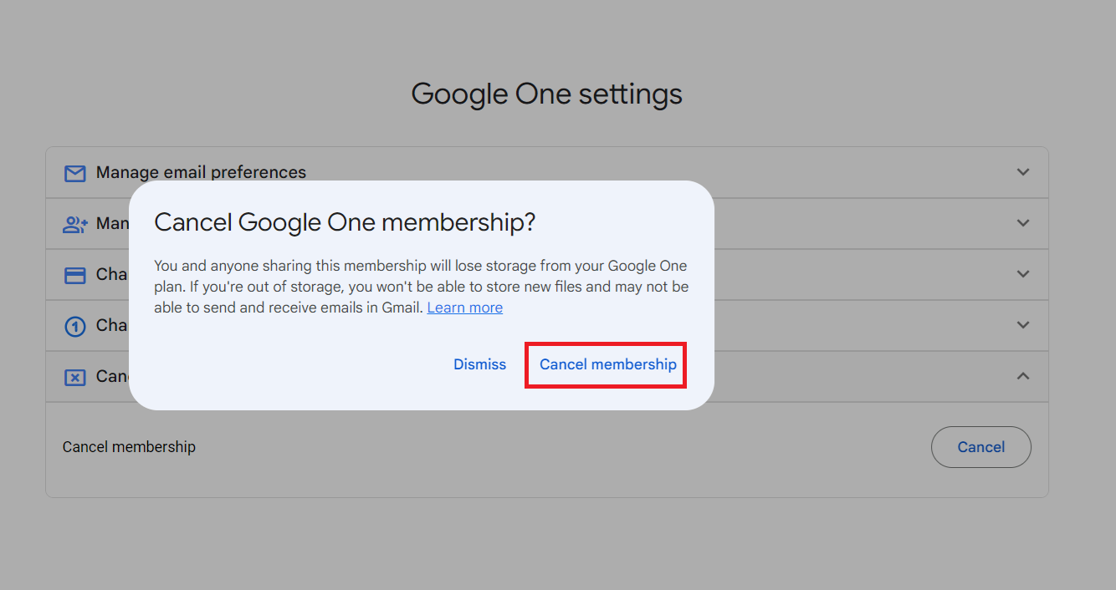
Task: Click the Google One settings page heading
Action: [546, 94]
